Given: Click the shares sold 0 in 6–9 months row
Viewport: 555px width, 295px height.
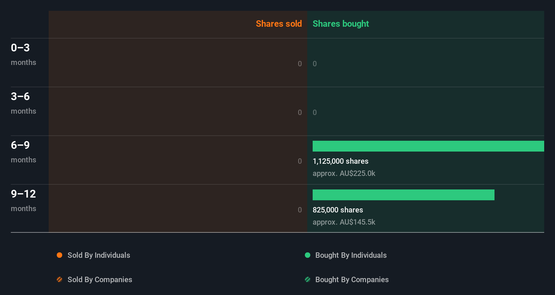Looking at the screenshot, I should [300, 161].
